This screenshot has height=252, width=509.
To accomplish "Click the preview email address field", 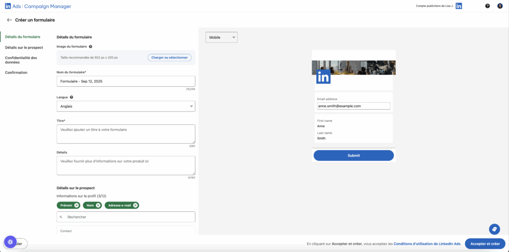I will pos(353,106).
